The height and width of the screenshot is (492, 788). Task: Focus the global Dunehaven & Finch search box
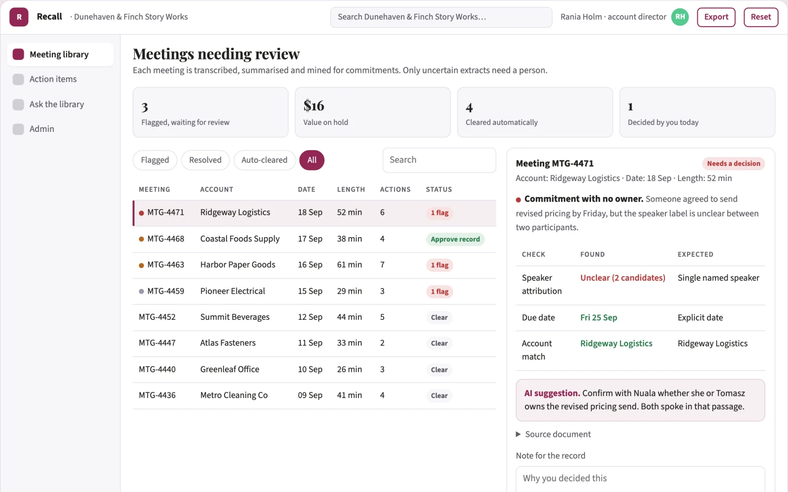[x=441, y=17]
